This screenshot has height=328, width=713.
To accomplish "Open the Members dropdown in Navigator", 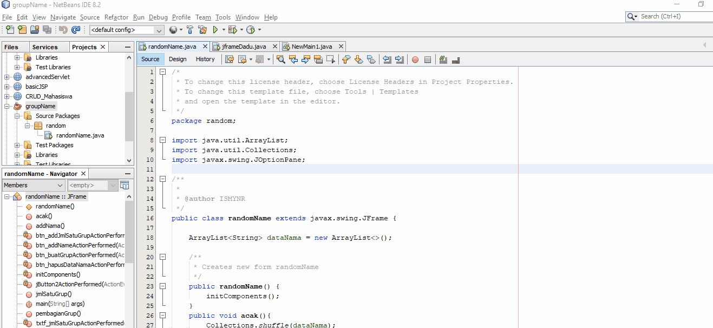I will [x=58, y=185].
